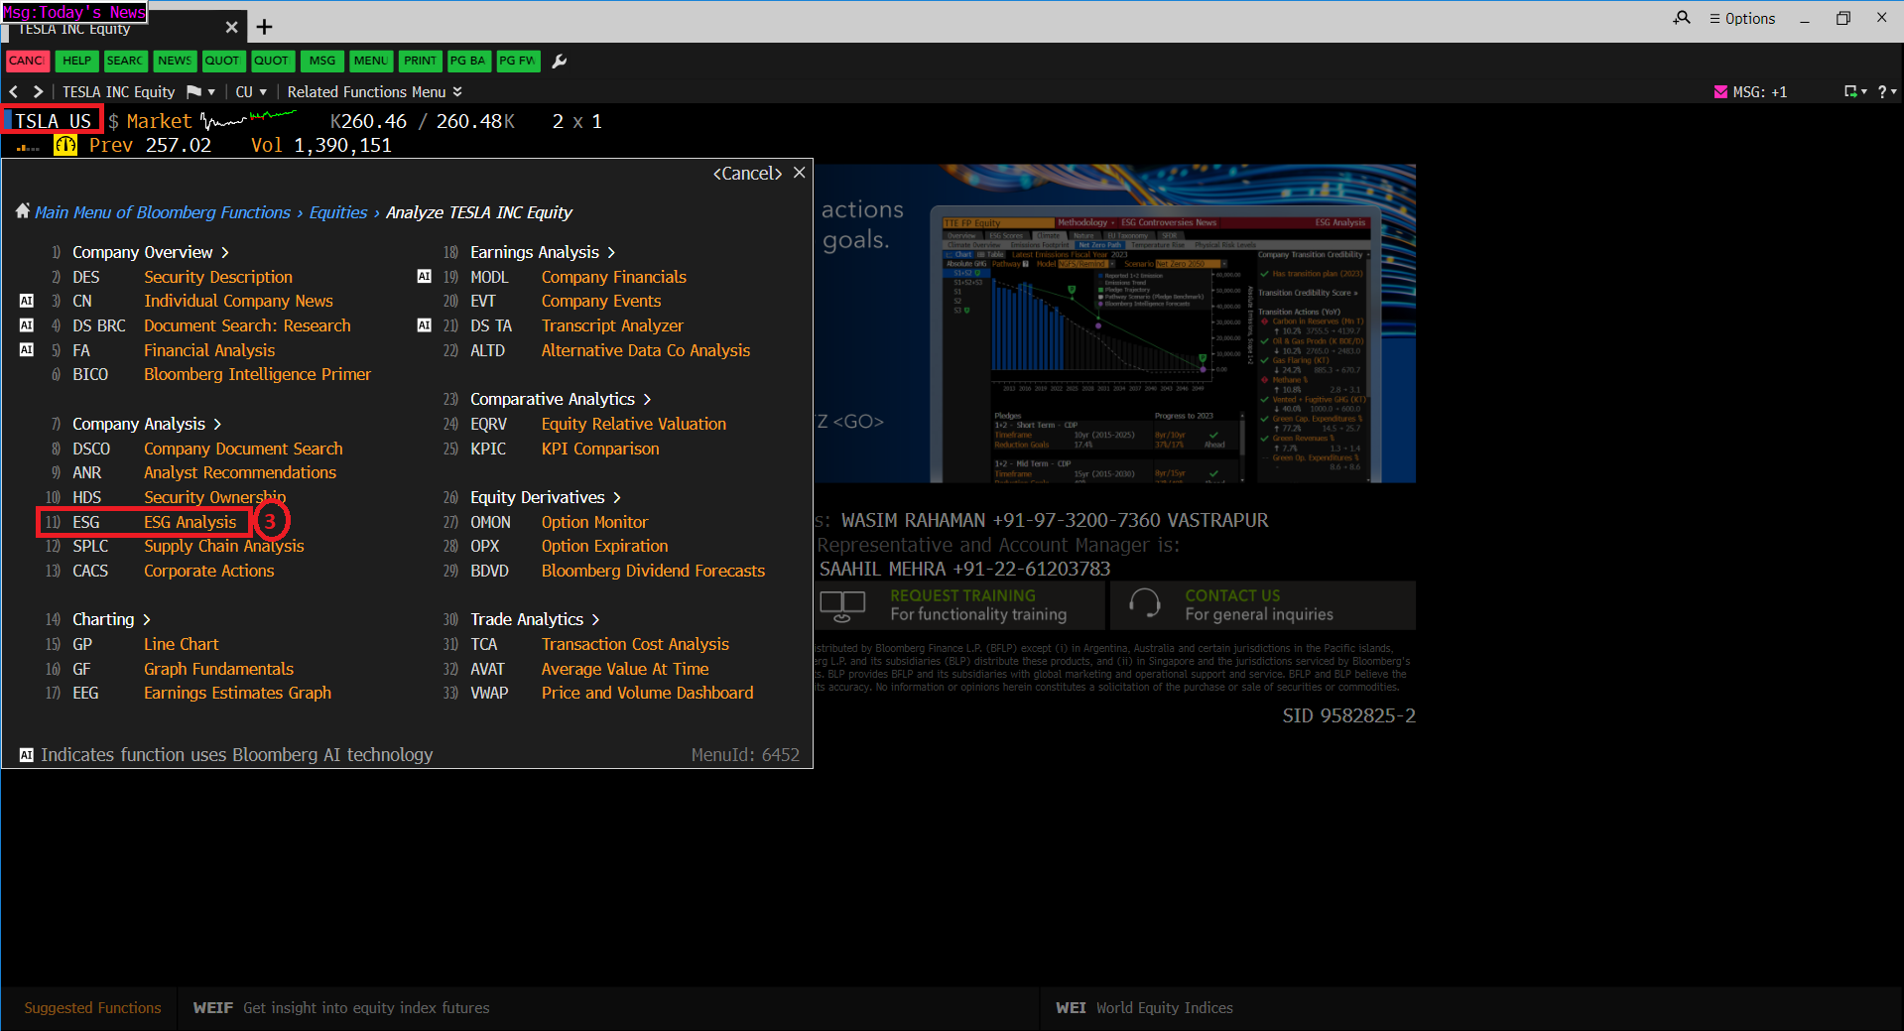This screenshot has height=1031, width=1904.
Task: Expand the Trade Analytics section
Action: [x=535, y=619]
